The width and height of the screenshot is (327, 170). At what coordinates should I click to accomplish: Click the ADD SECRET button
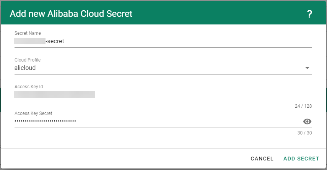(301, 159)
